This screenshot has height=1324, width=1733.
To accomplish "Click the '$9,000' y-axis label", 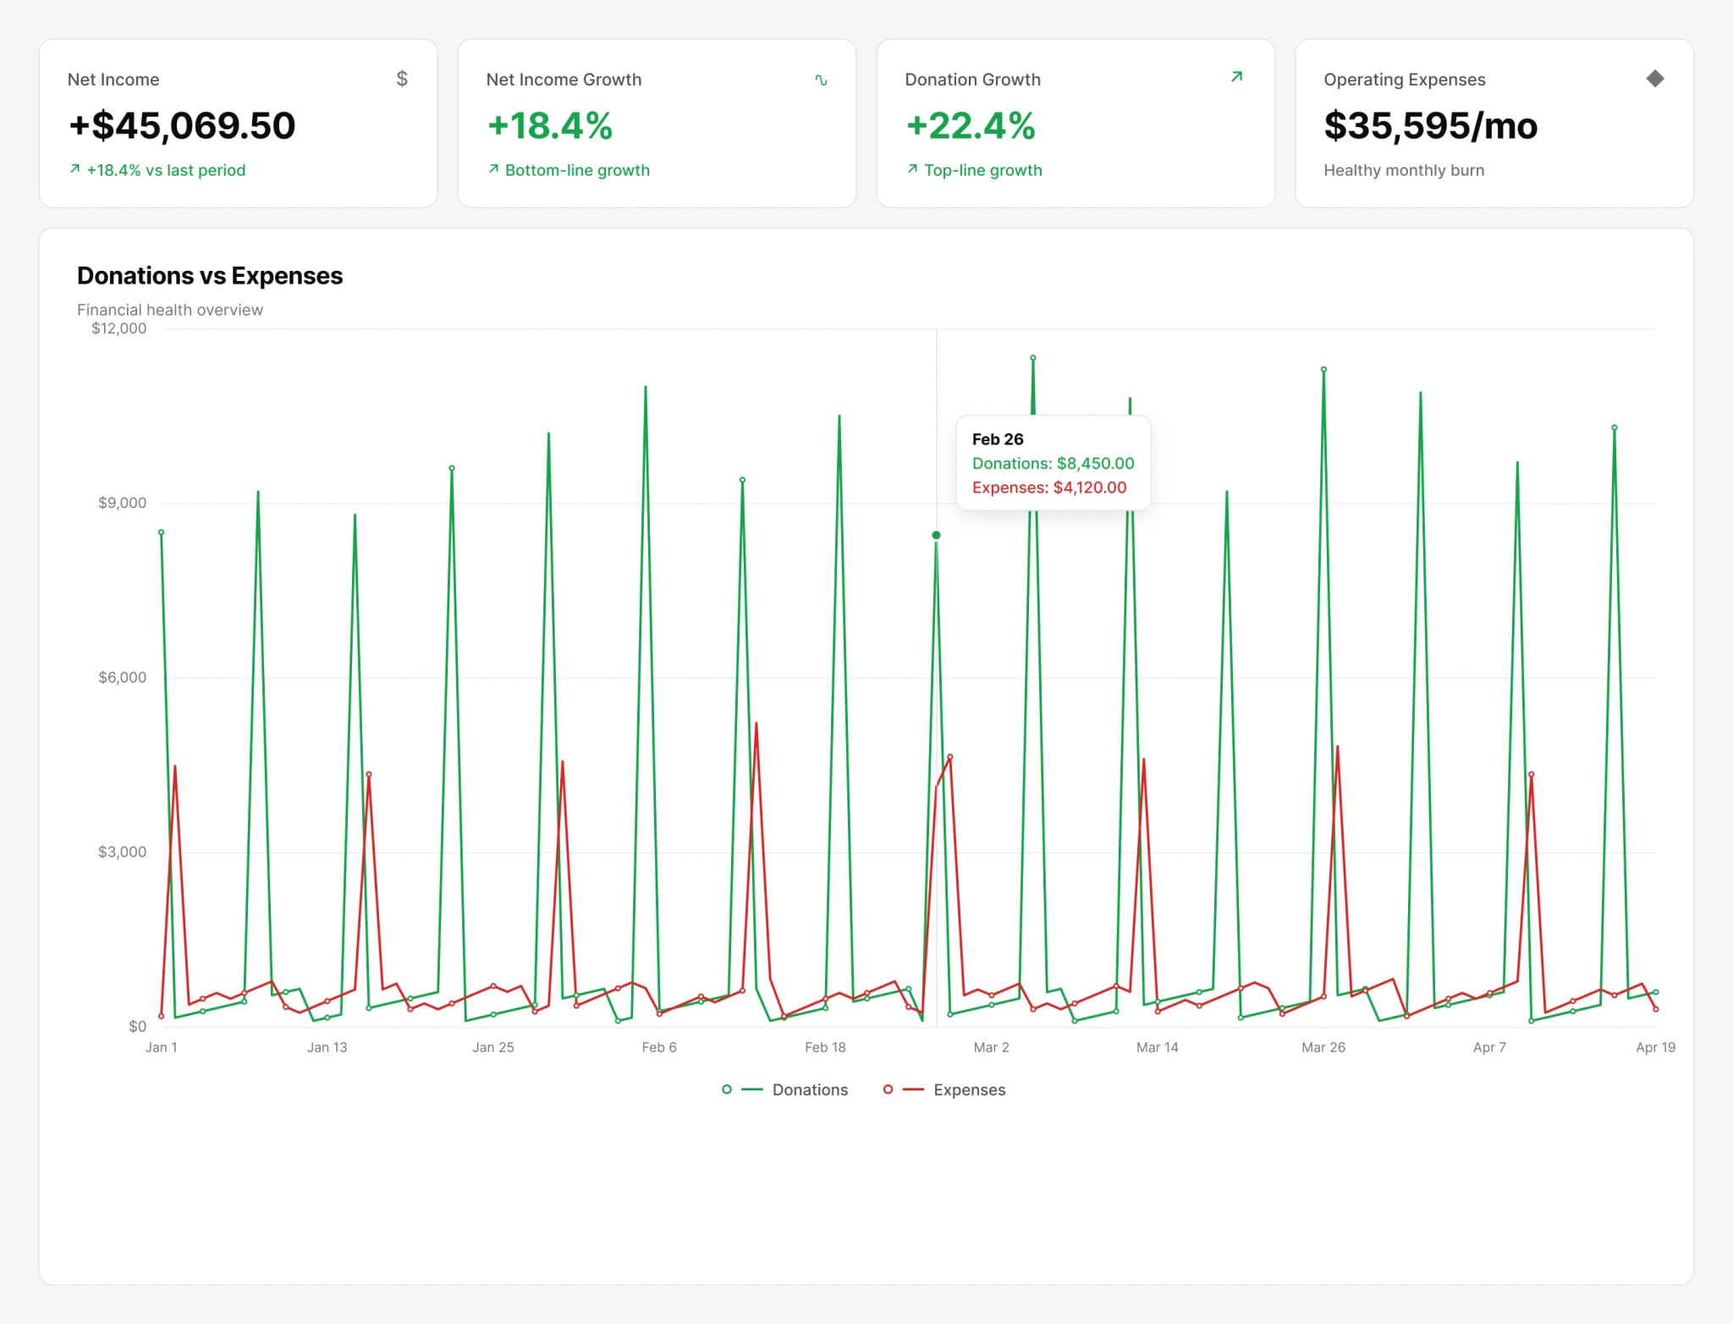I will pyautogui.click(x=122, y=503).
